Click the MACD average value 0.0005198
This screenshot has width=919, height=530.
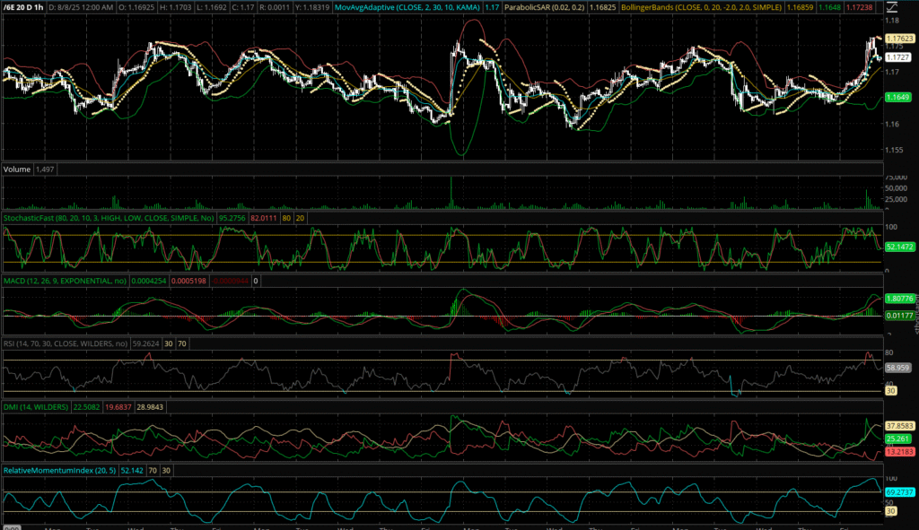click(188, 281)
